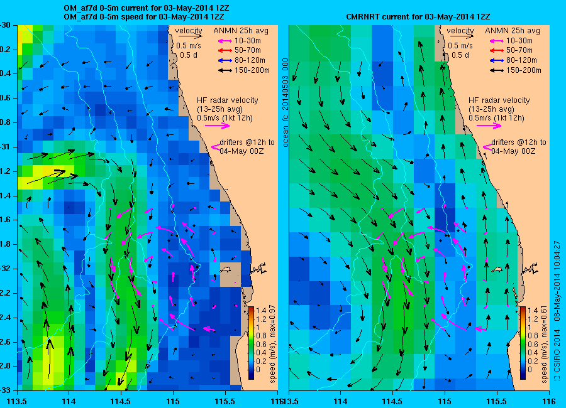Click 'HF radar velocity' label in left panel
Image resolution: width=566 pixels, height=408 pixels.
click(x=228, y=100)
